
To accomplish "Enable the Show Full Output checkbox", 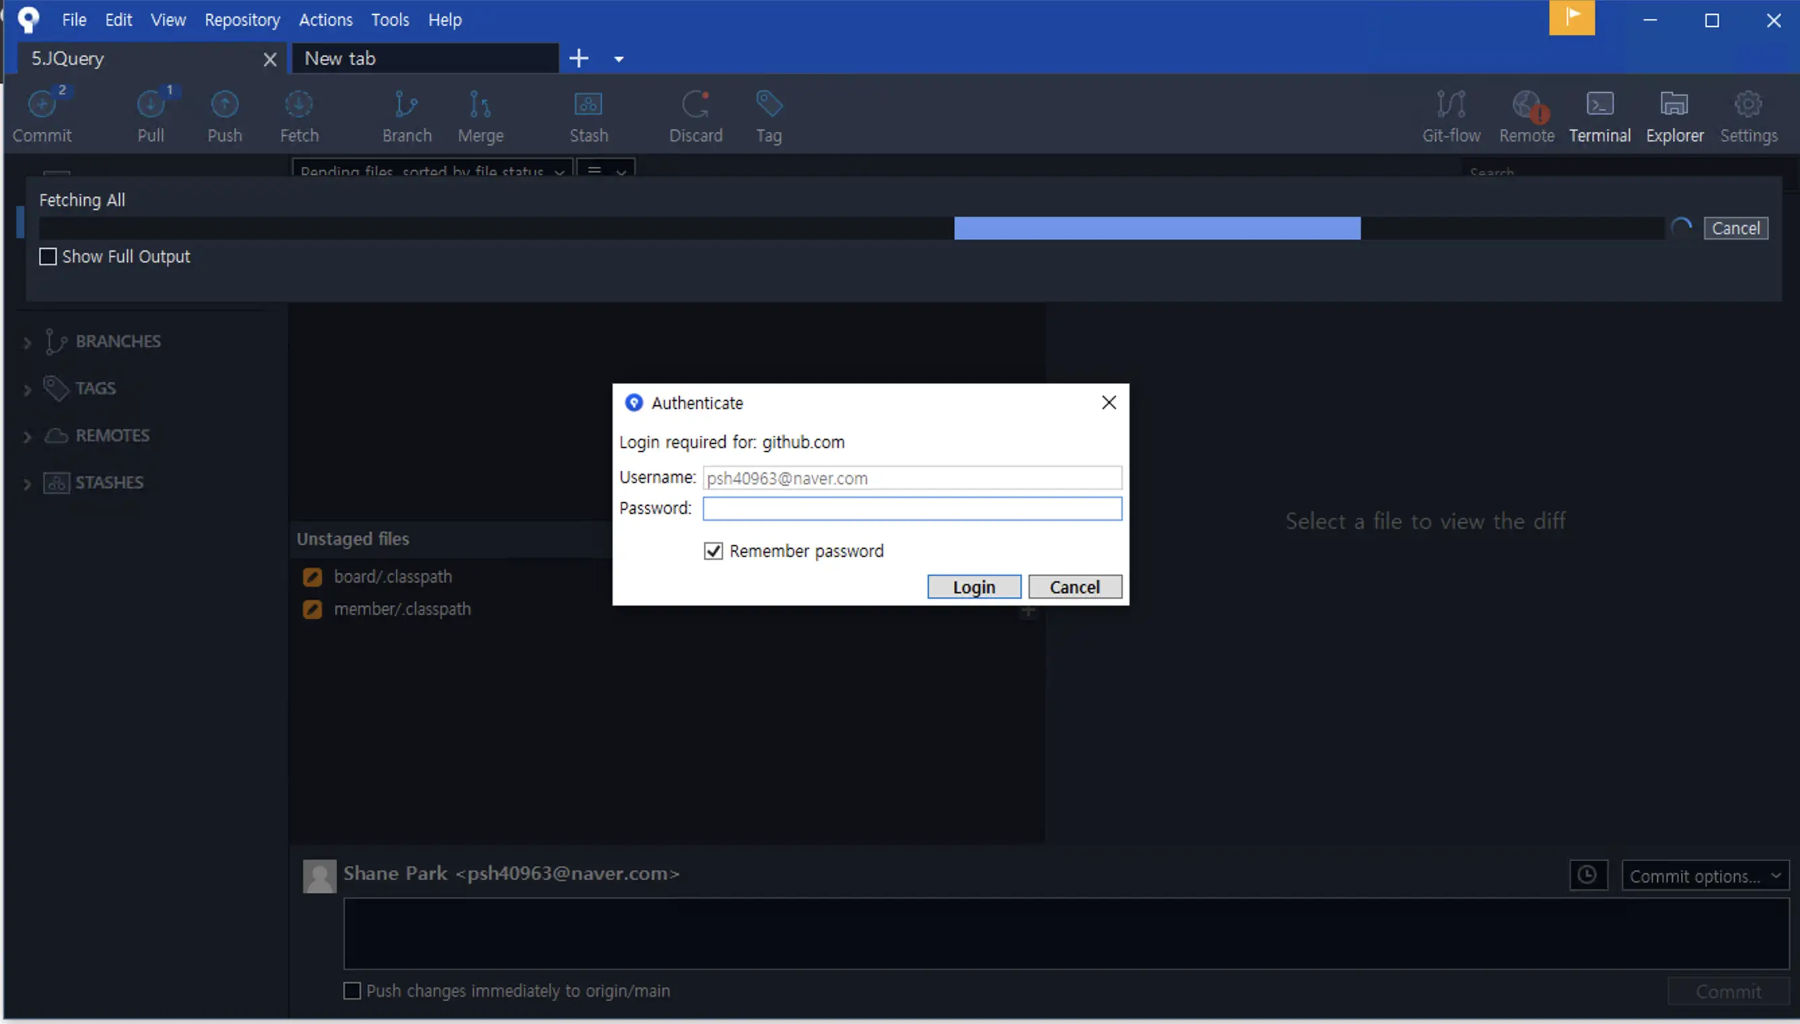I will point(48,257).
